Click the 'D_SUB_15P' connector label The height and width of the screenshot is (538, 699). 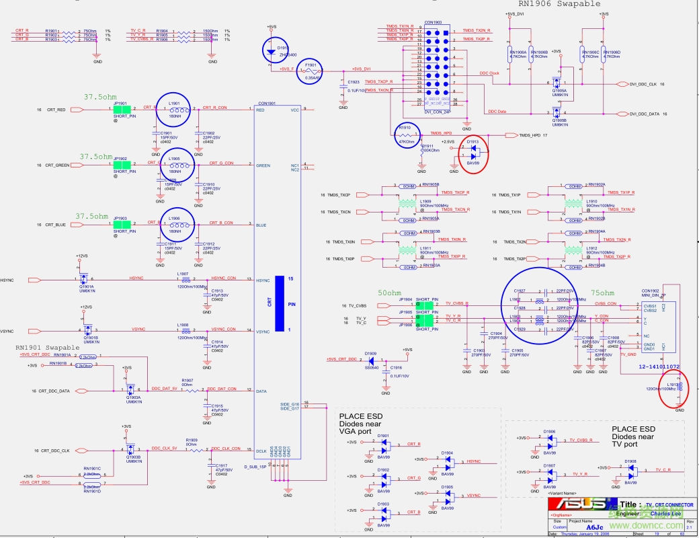click(255, 467)
